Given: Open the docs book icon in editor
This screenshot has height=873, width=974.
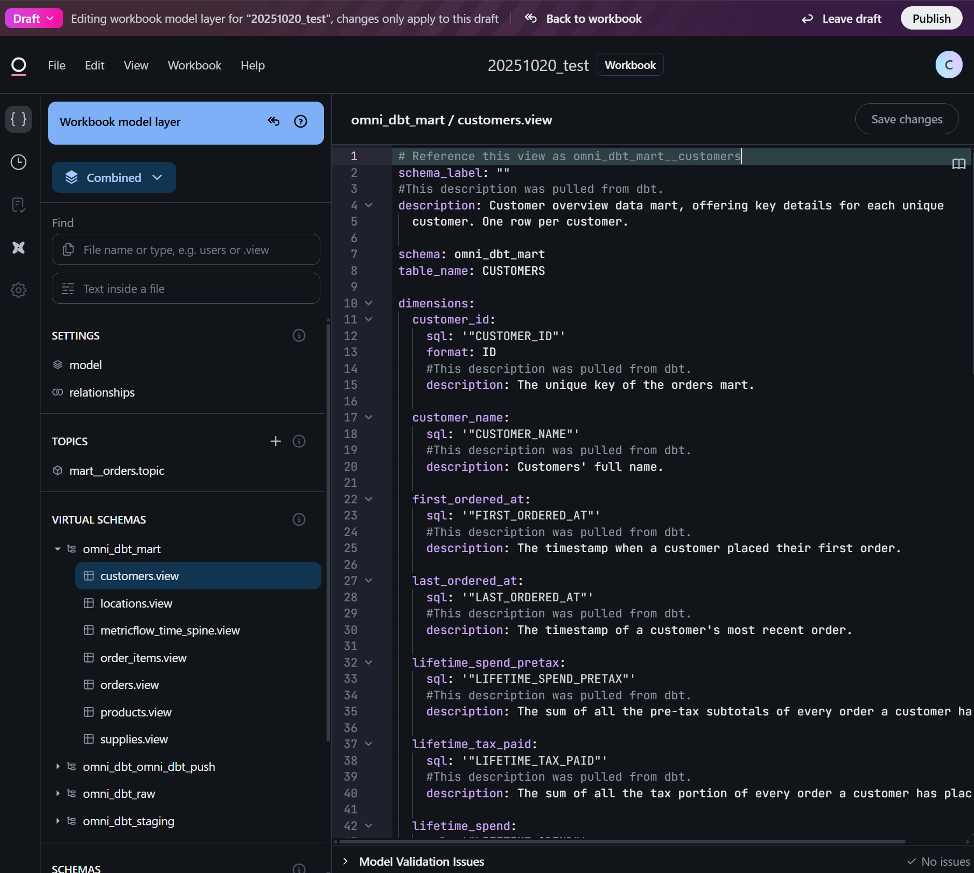Looking at the screenshot, I should [958, 164].
